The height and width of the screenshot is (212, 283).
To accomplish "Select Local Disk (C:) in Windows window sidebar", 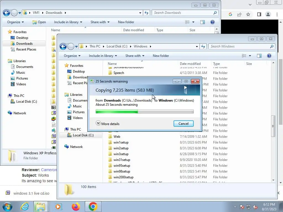I will [x=80, y=135].
